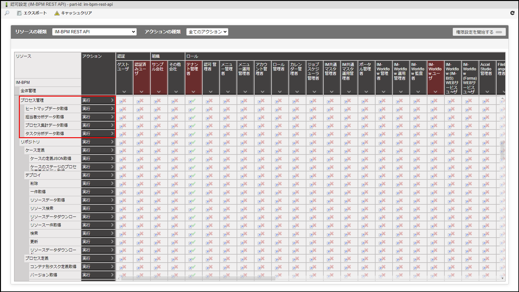Click 検索 permission icon under IM-Workflow管理者
This screenshot has width=519, height=292.
point(382,234)
